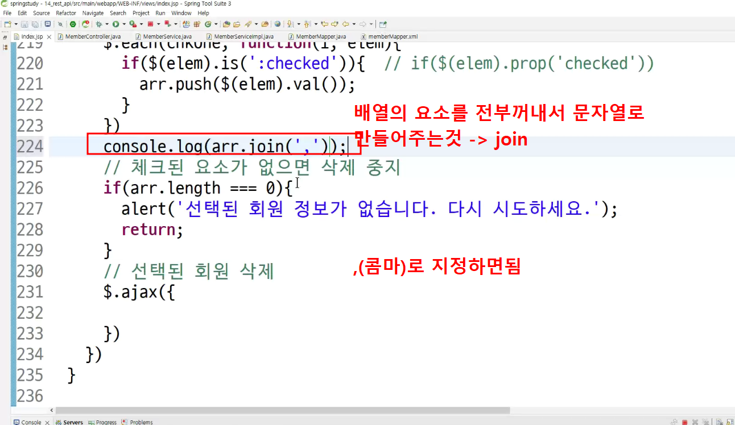Screen dimensions: 735x425
Task: Click the Previous Annotation icon
Action: [x=307, y=24]
